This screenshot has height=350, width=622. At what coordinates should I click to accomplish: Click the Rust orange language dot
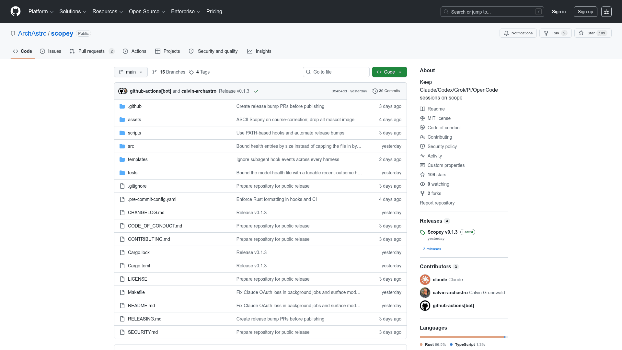(421, 344)
